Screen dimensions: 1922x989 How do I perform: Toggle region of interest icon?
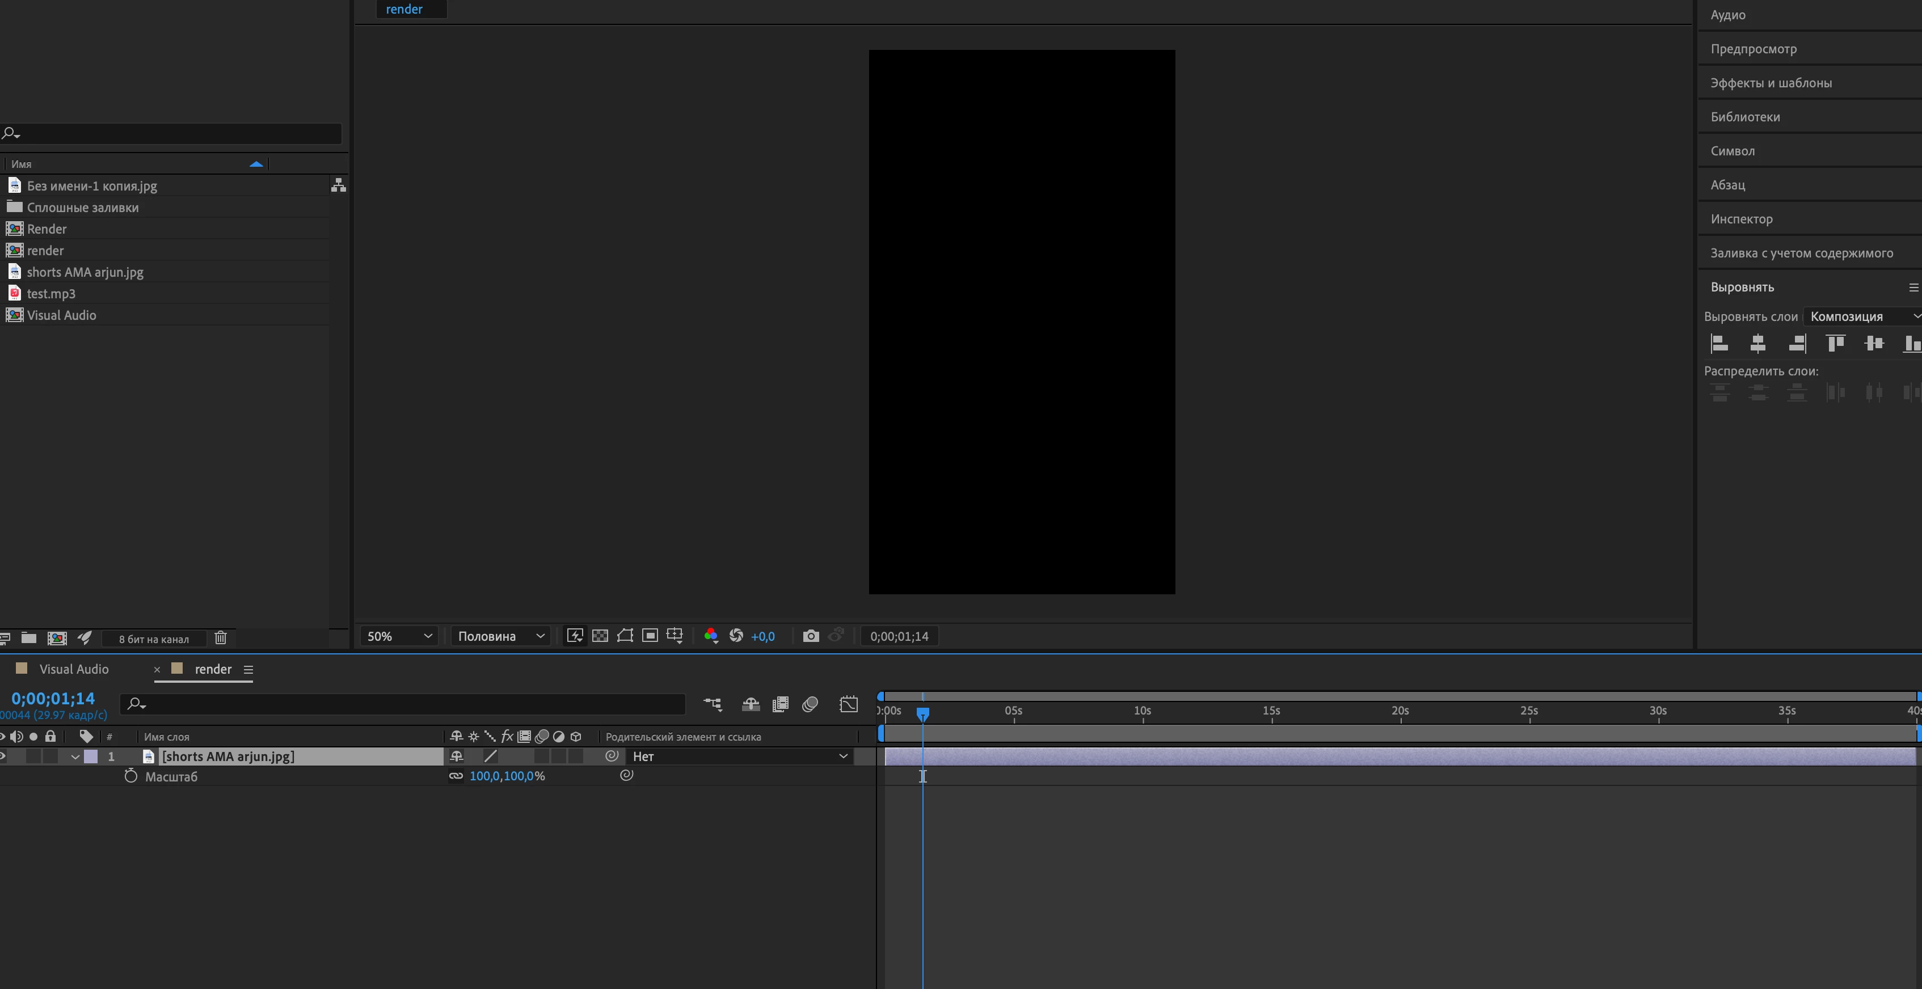[x=650, y=636]
